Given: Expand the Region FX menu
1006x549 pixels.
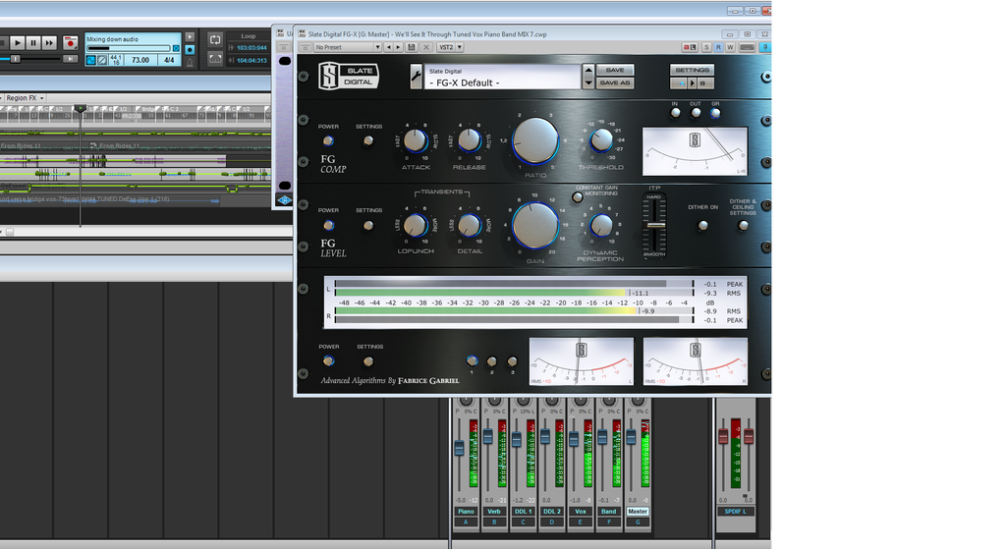Looking at the screenshot, I should [24, 98].
